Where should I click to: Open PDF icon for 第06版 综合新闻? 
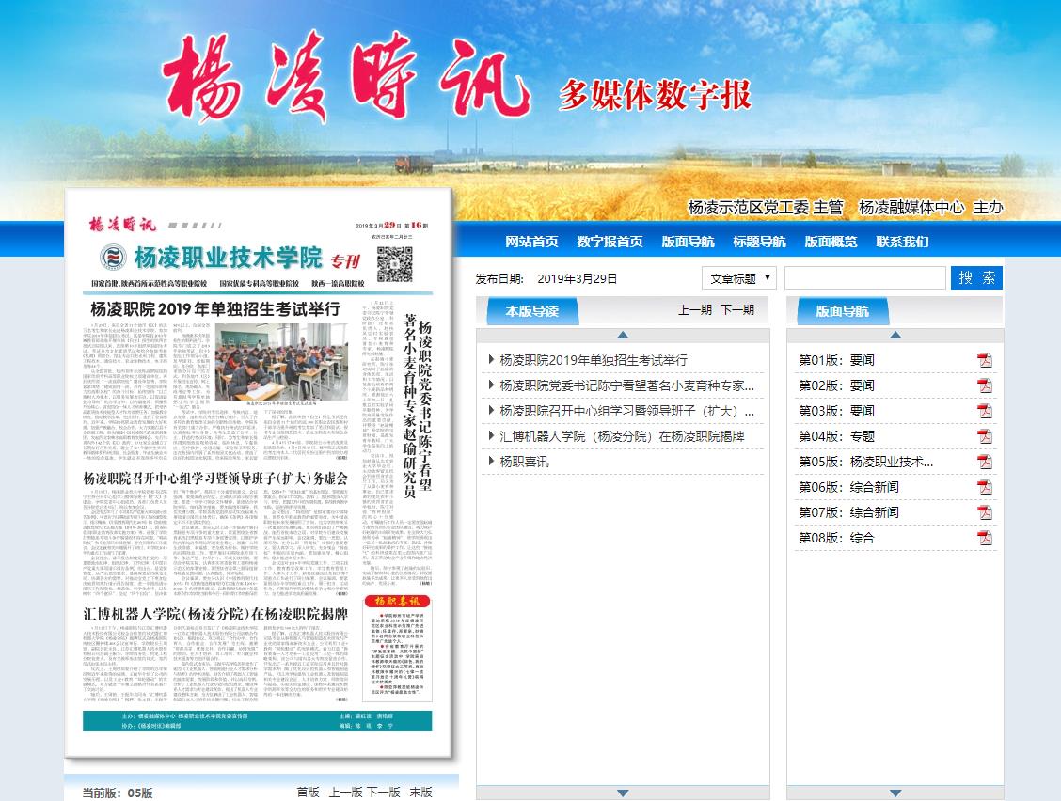pyautogui.click(x=984, y=487)
